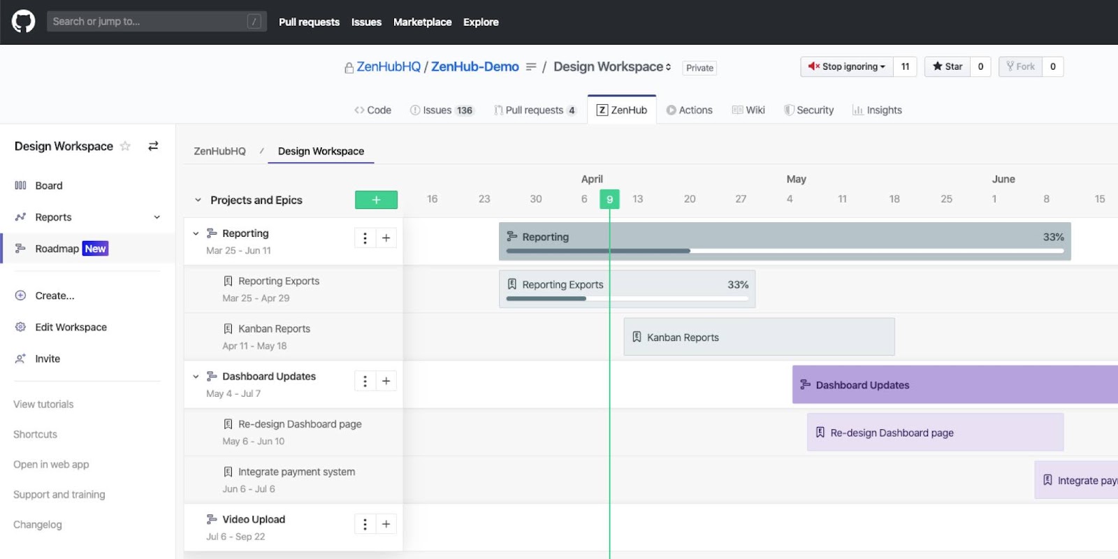Toggle the Stop ignoring watch button
Viewport: 1118px width, 559px height.
(x=846, y=66)
